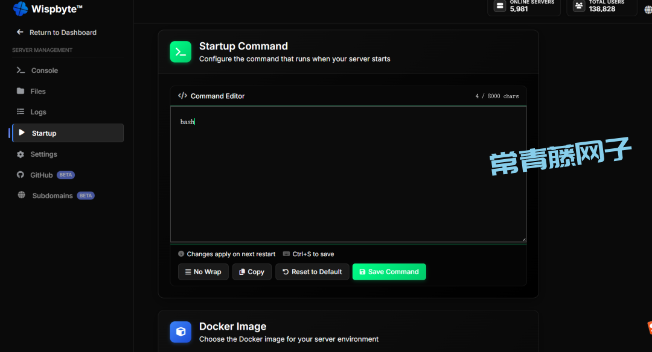Toggle No Wrap in command editor
652x352 pixels.
tap(203, 272)
